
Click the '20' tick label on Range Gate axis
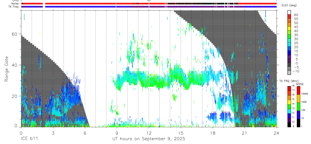15,96
